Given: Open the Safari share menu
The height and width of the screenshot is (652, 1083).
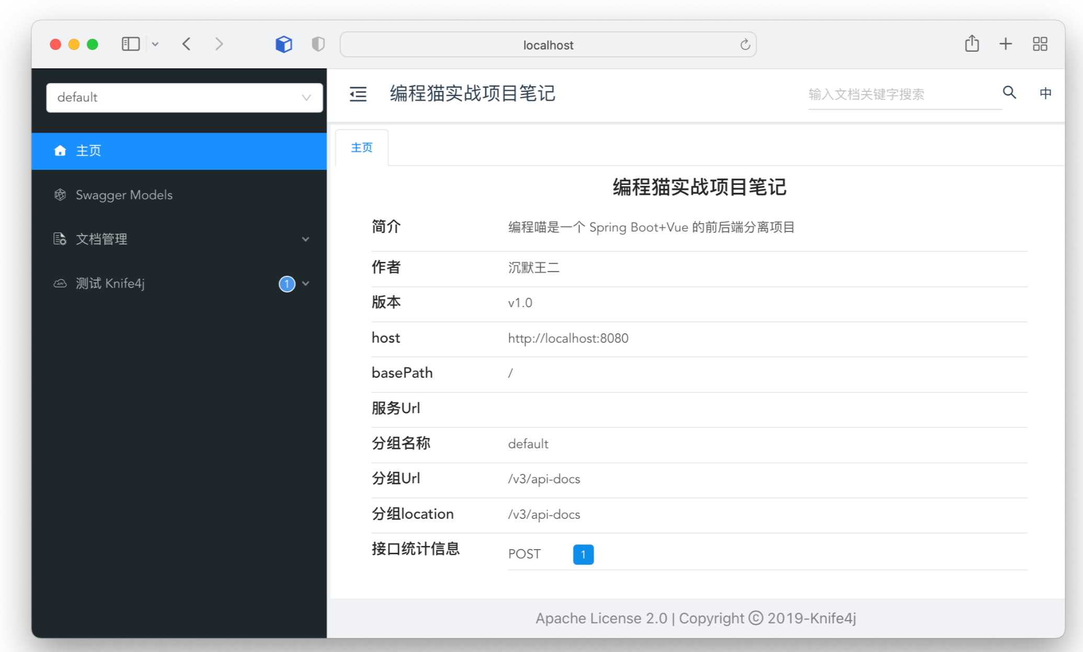Looking at the screenshot, I should point(972,44).
